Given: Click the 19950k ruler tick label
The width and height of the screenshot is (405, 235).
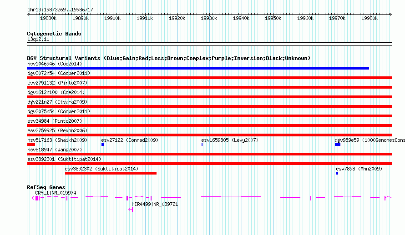Looking at the screenshot, I should 273,18.
